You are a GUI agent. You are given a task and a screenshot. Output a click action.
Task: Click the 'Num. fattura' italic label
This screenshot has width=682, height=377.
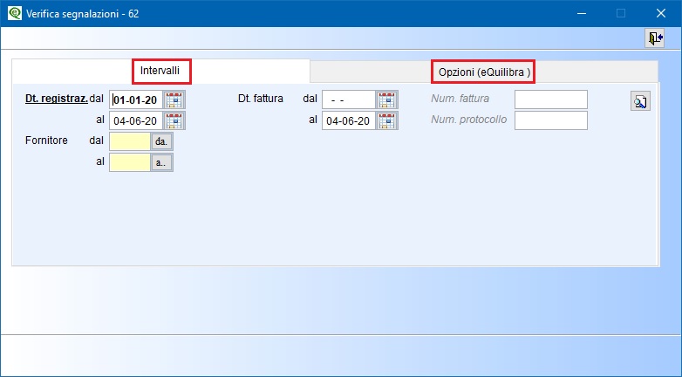(x=460, y=99)
